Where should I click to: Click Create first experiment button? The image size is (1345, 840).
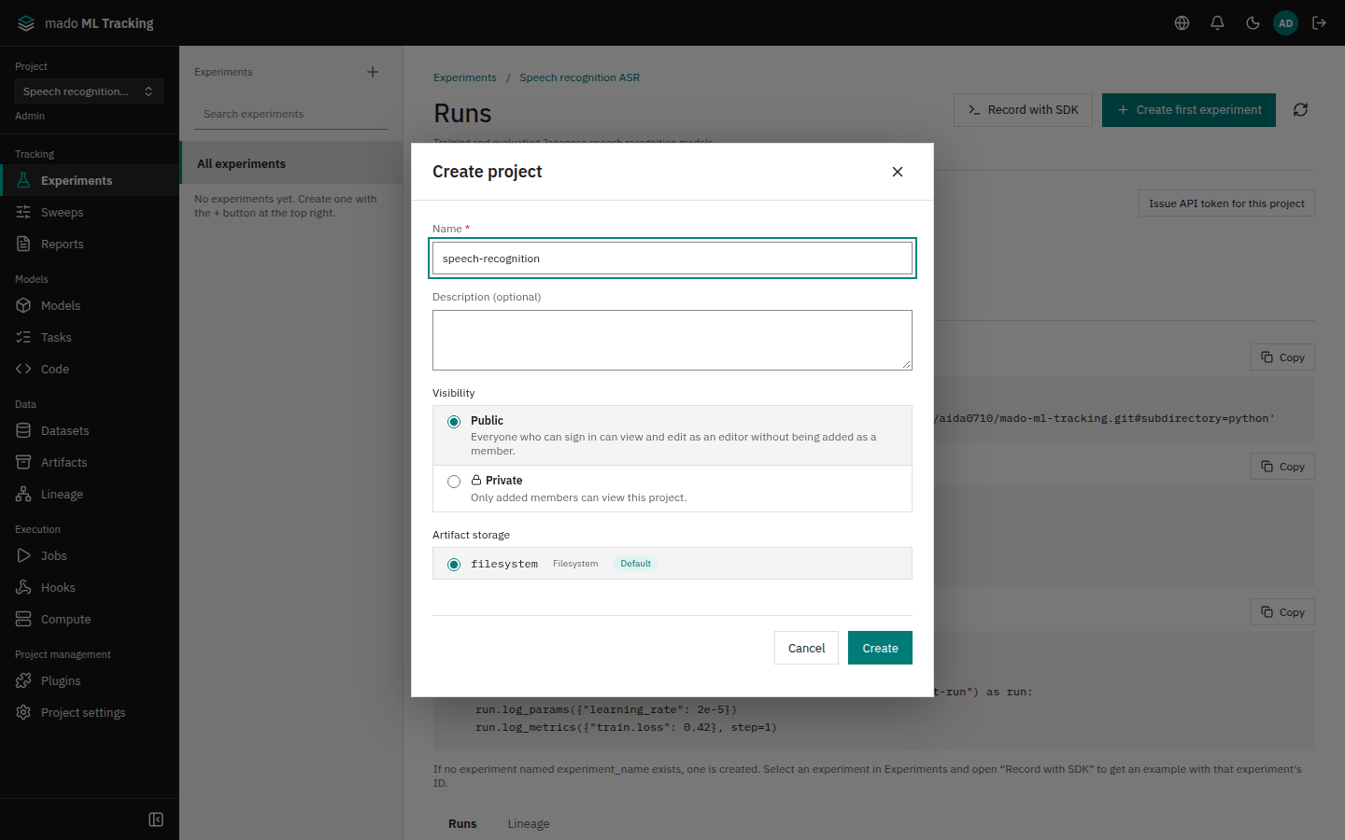(1189, 110)
